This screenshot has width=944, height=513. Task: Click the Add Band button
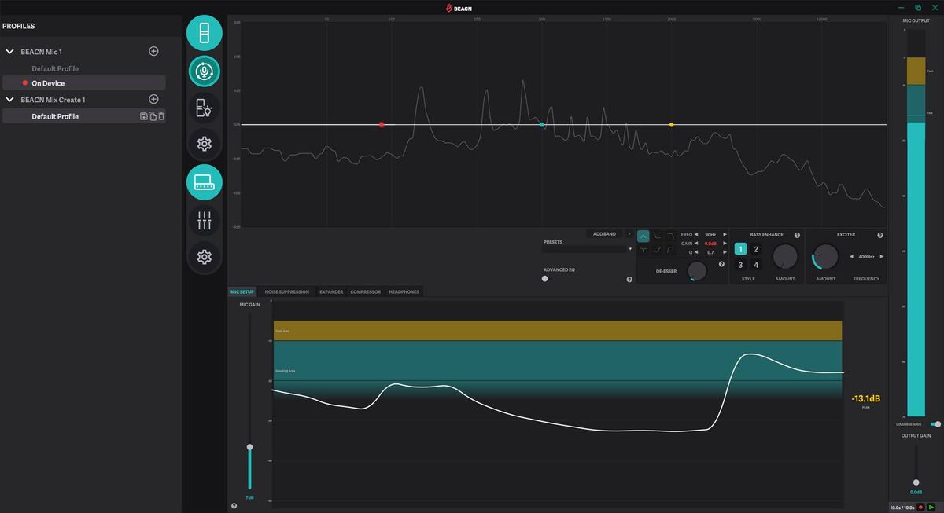point(606,233)
